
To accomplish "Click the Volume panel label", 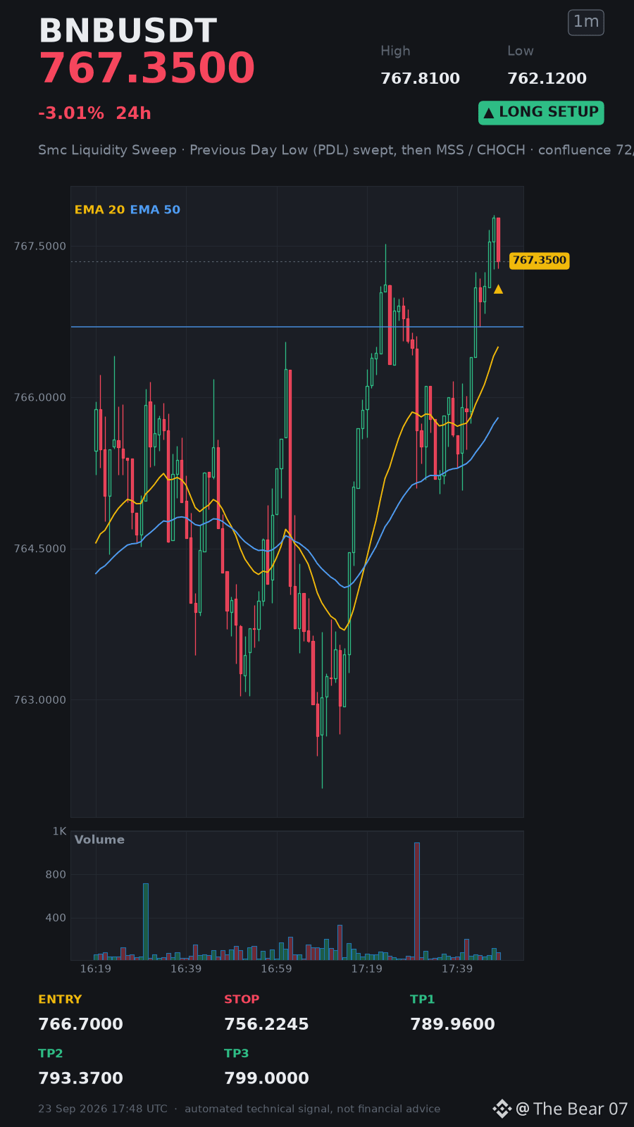I will point(99,840).
